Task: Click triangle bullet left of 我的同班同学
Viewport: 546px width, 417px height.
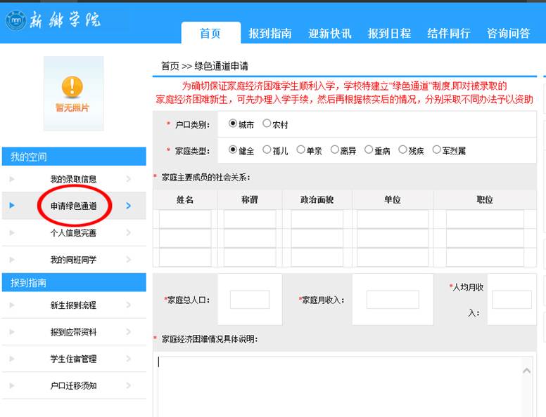Action: click(x=12, y=259)
